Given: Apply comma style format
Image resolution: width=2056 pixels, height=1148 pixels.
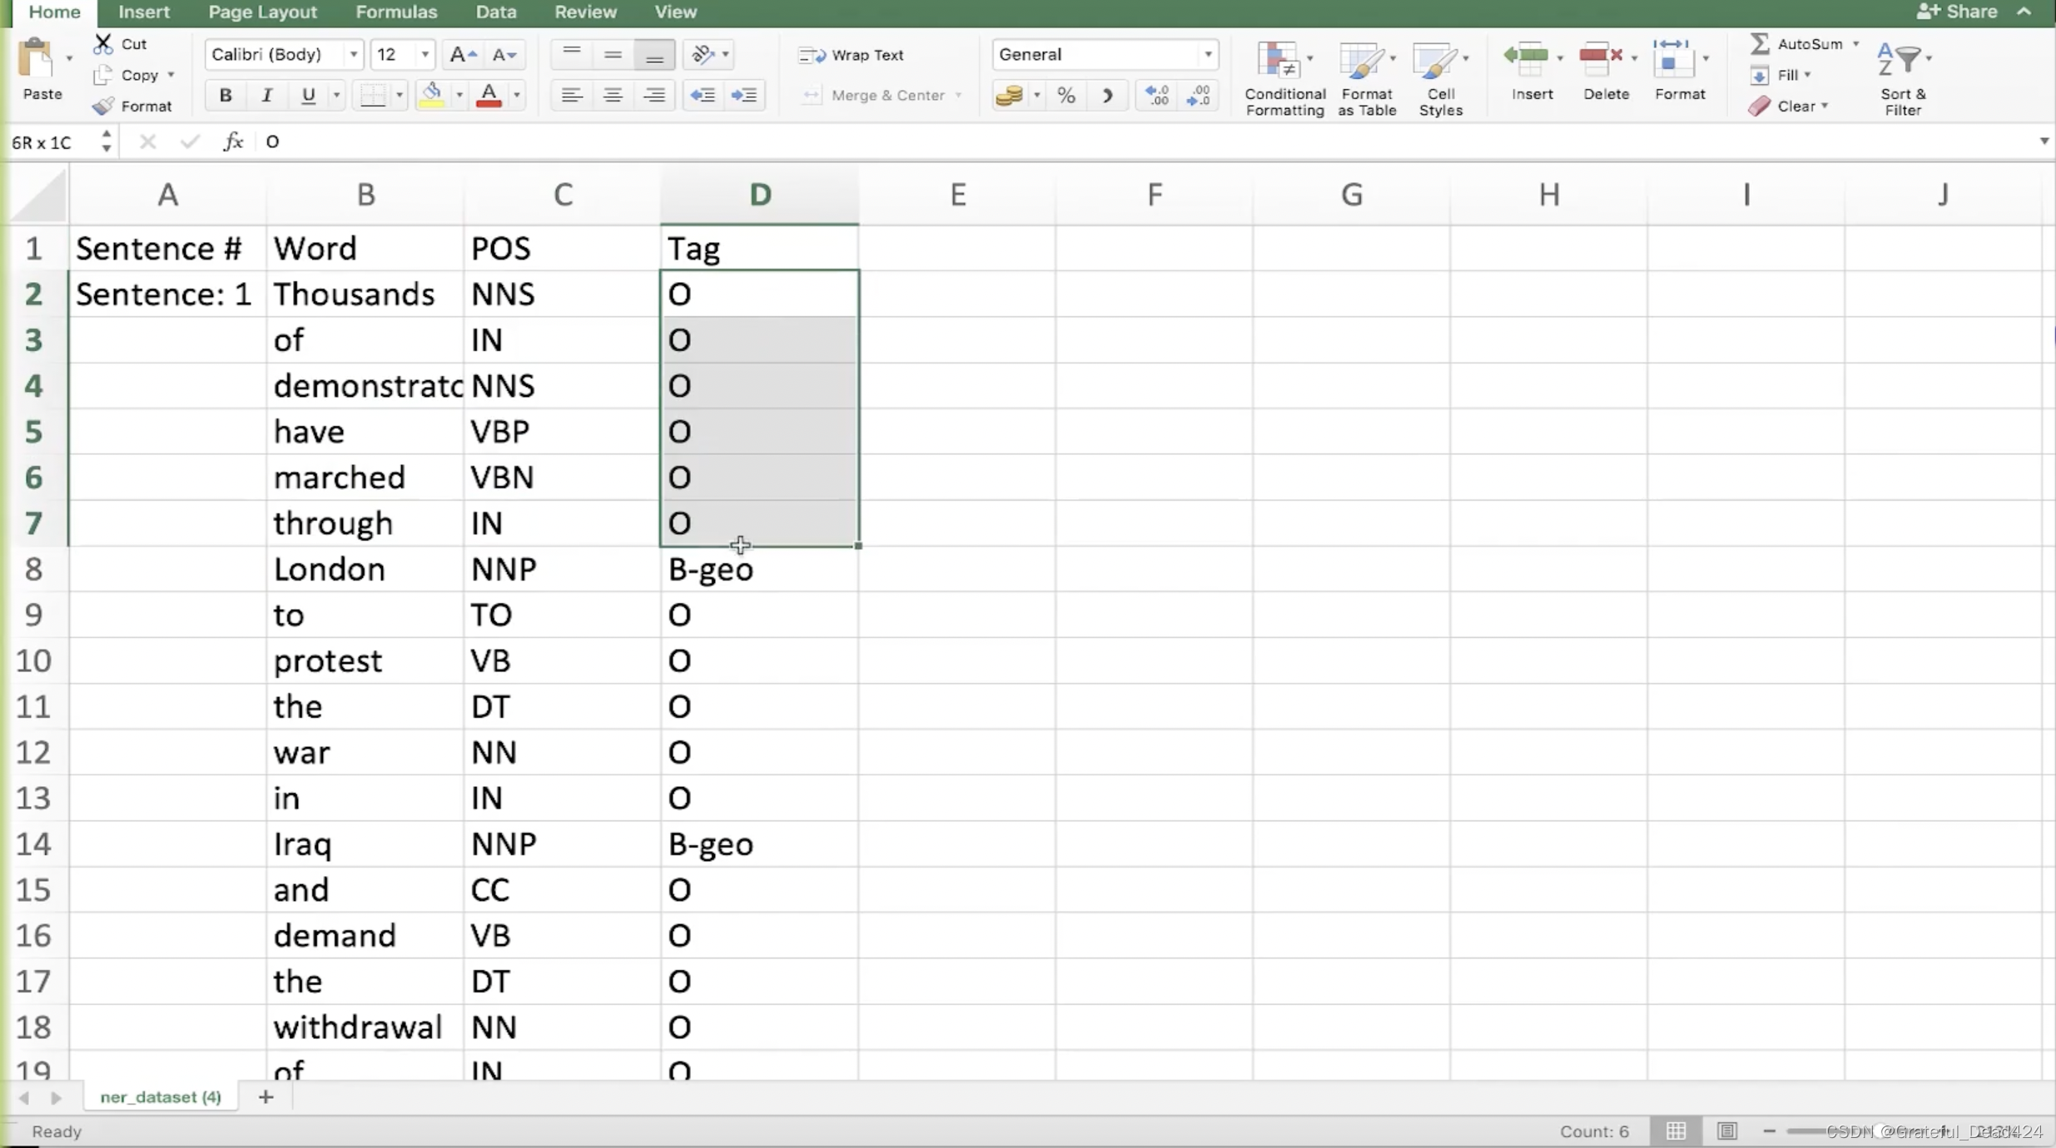Looking at the screenshot, I should [x=1107, y=96].
